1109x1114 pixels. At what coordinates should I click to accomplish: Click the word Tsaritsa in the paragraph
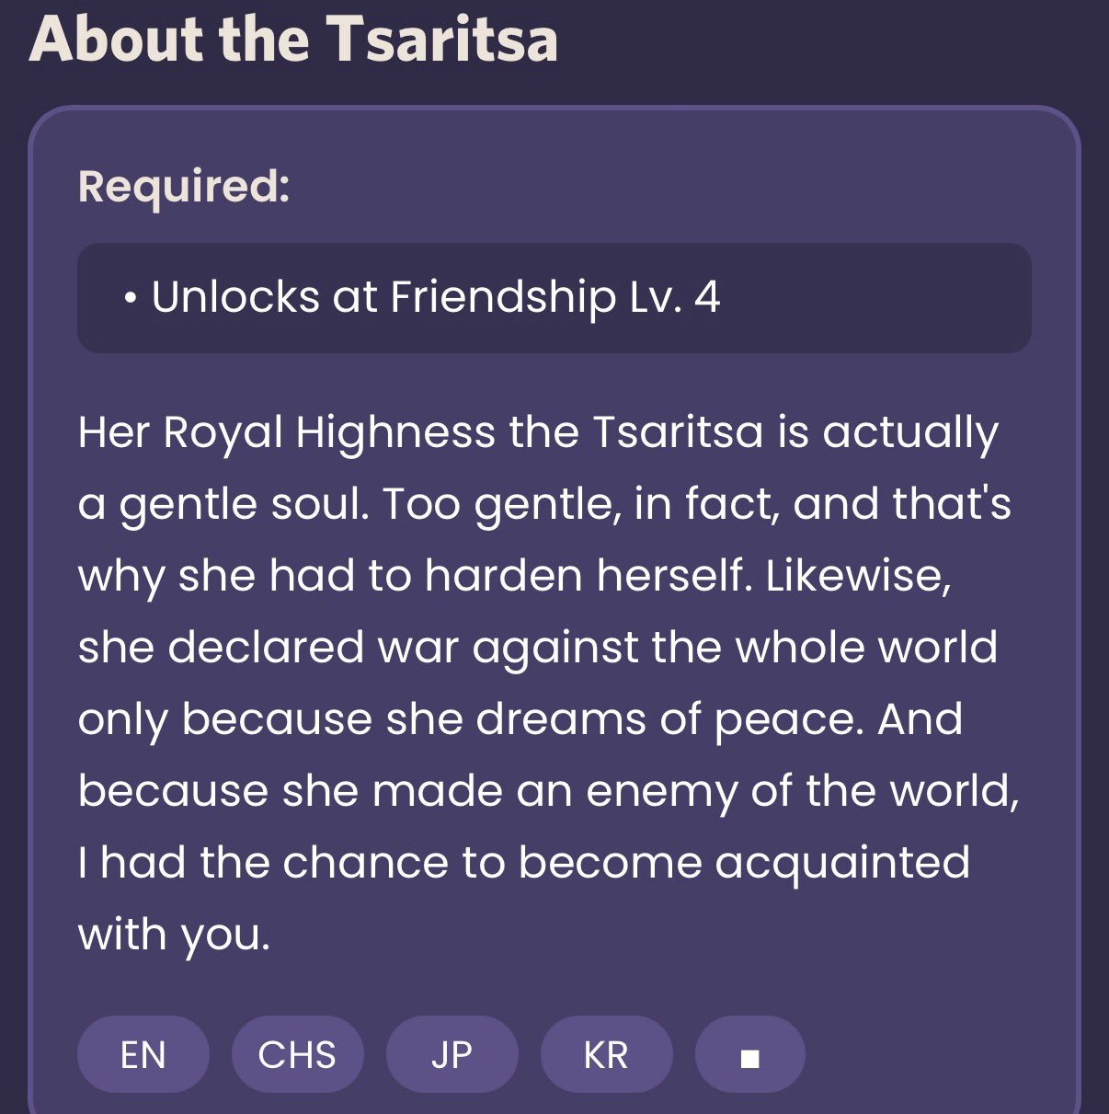(678, 432)
